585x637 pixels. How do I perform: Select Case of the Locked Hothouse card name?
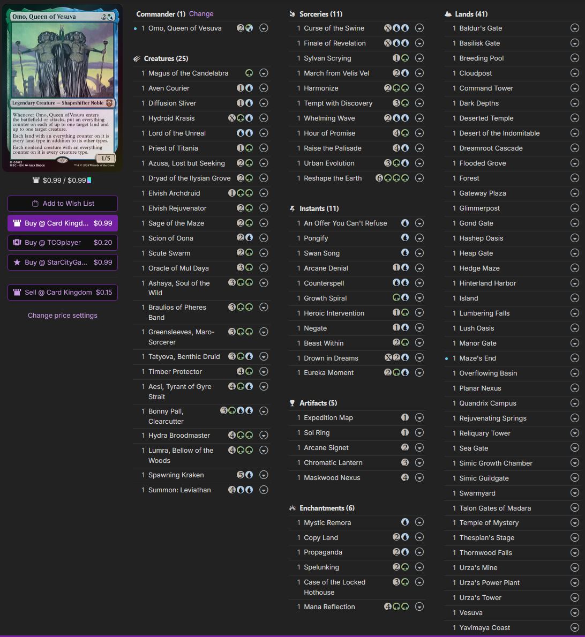coord(335,587)
